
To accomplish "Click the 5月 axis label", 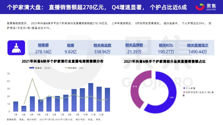I will coord(47,114).
